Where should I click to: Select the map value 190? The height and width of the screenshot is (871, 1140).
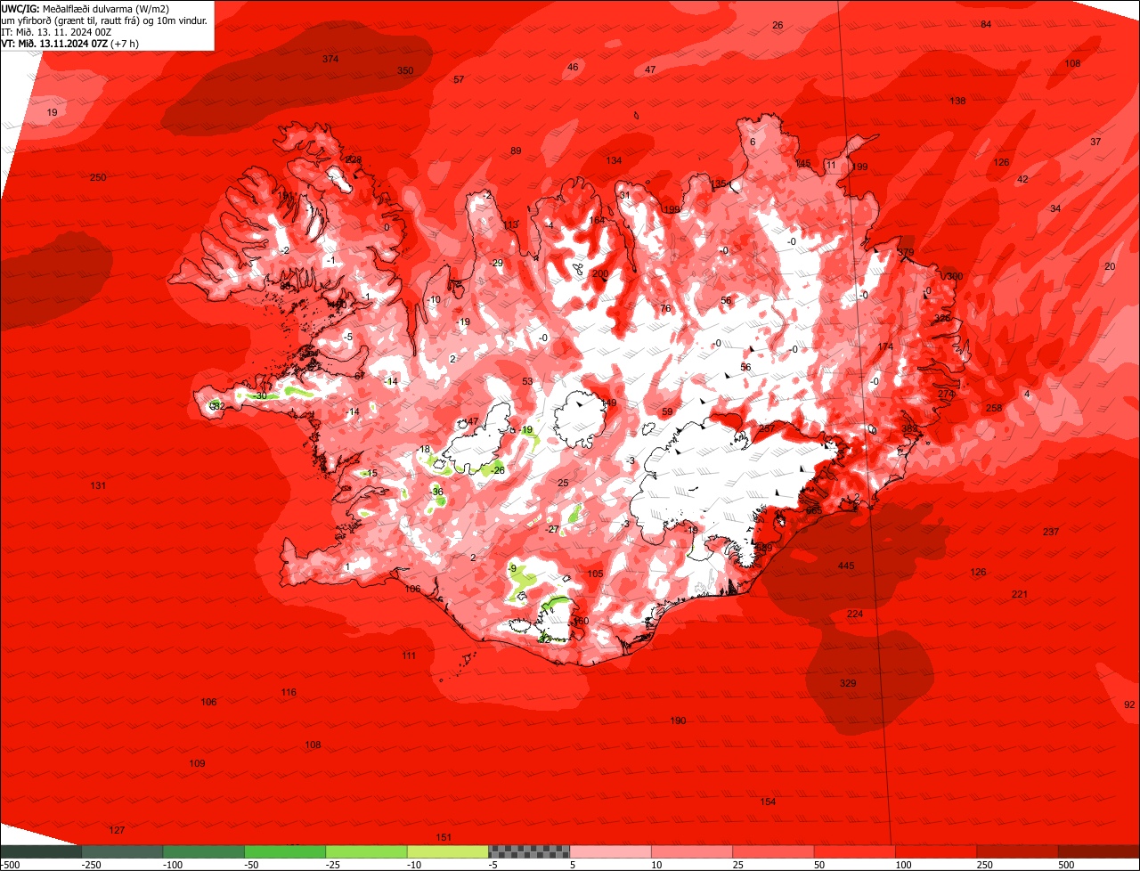(678, 720)
